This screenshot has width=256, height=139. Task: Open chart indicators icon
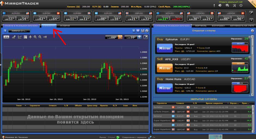20,37
